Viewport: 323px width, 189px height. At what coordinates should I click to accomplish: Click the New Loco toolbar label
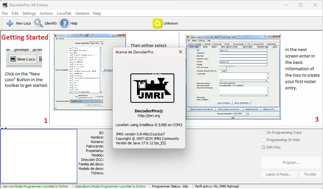[x=23, y=23]
